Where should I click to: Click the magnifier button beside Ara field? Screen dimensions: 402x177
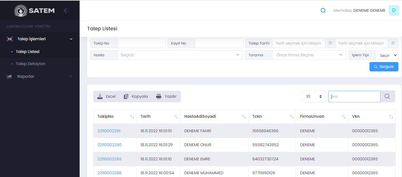[387, 97]
